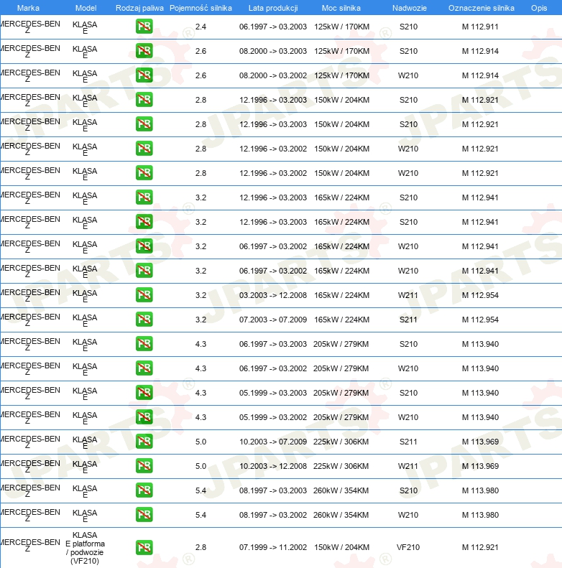Click the fuel icon in the 5.0 W211 row
The width and height of the screenshot is (562, 568).
(144, 466)
